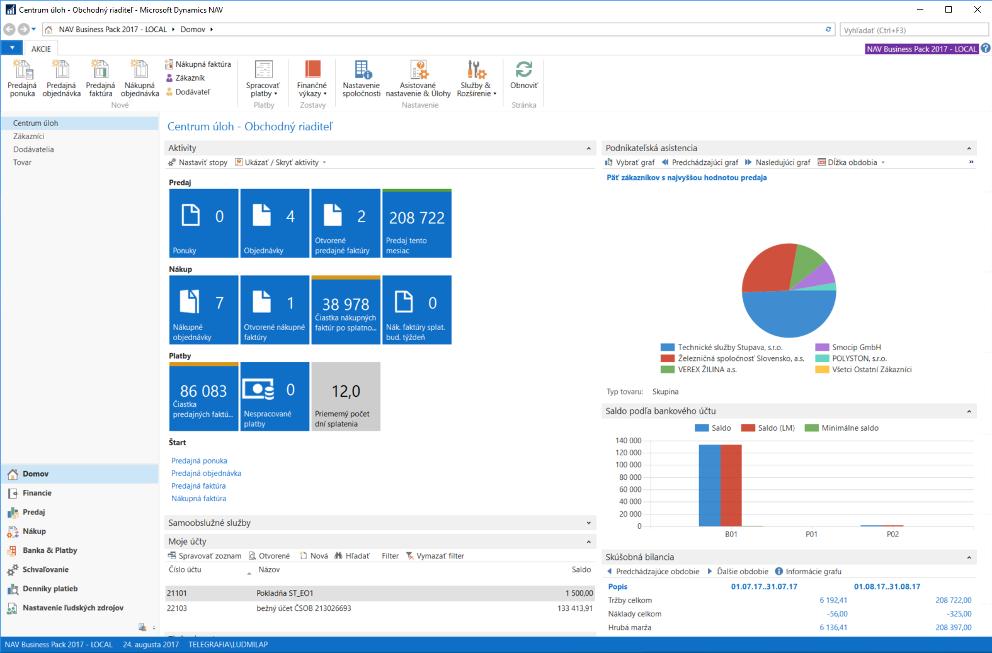Collapse the Aktivity section
This screenshot has height=653, width=992.
(589, 149)
